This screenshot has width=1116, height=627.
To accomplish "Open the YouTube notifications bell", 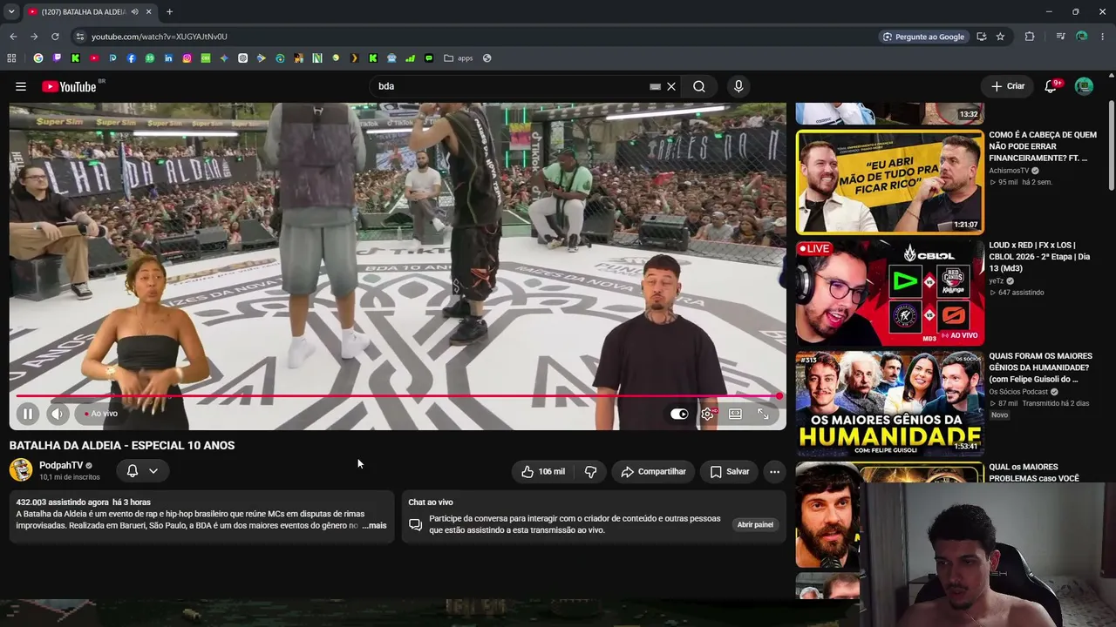I will point(1051,86).
